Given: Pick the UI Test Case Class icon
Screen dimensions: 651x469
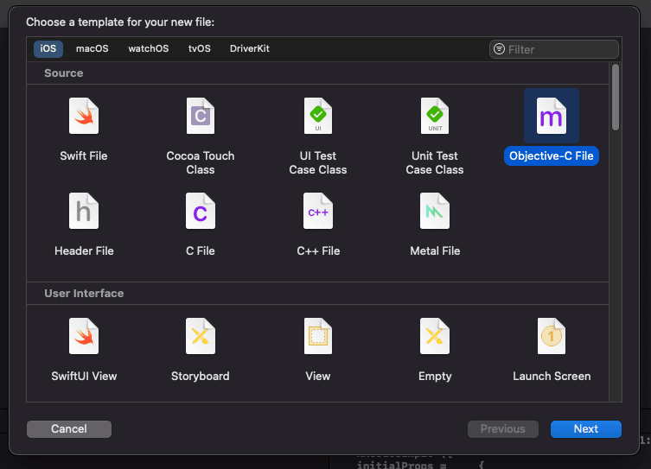Looking at the screenshot, I should coord(318,116).
